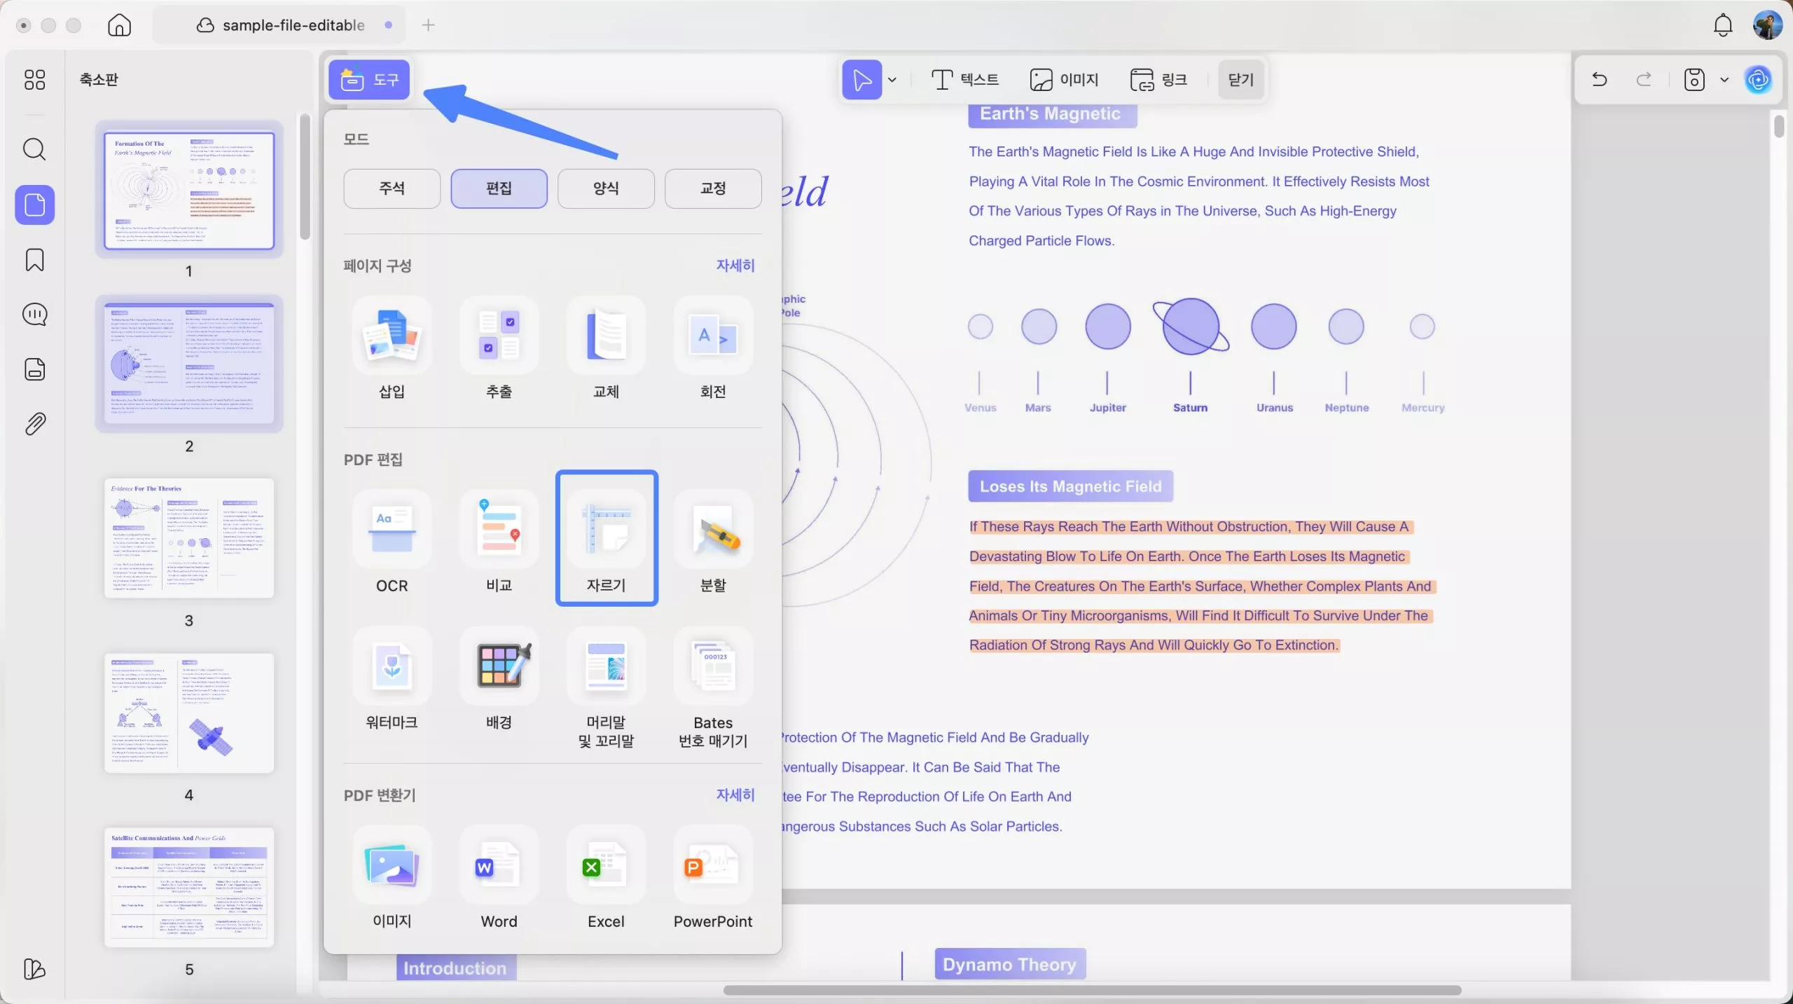Screen dimensions: 1793x1004
Task: Open the 도구 tools menu button
Action: pyautogui.click(x=369, y=80)
